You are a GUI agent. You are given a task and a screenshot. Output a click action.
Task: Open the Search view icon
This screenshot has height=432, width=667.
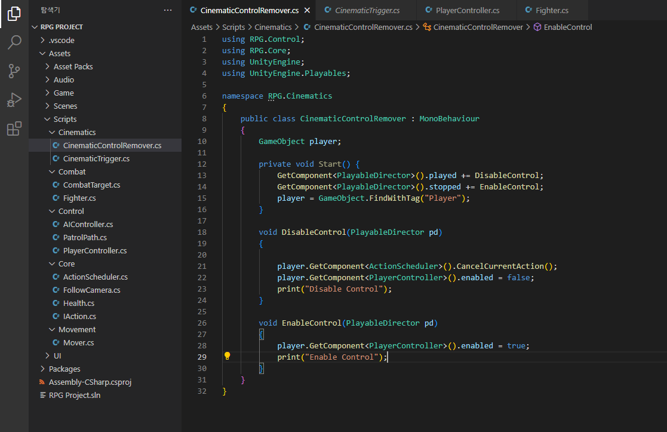coord(14,42)
